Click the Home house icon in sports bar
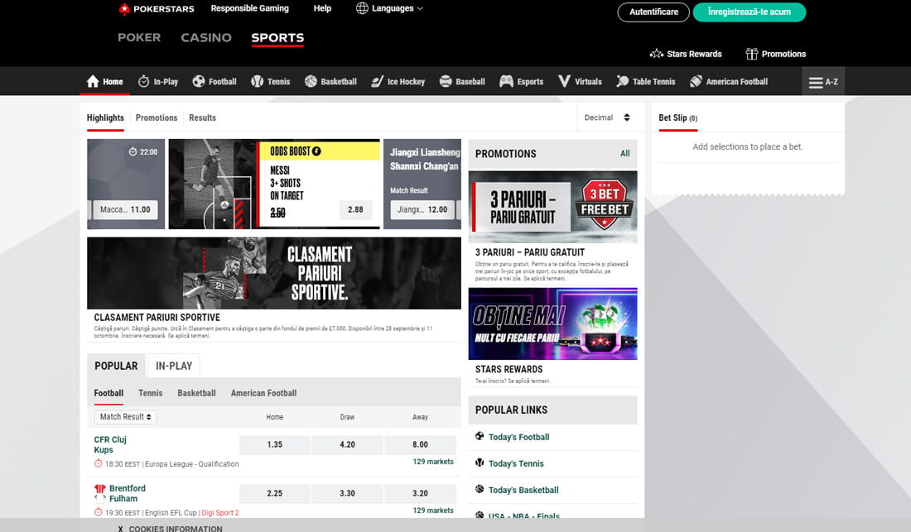The width and height of the screenshot is (911, 532). point(93,81)
